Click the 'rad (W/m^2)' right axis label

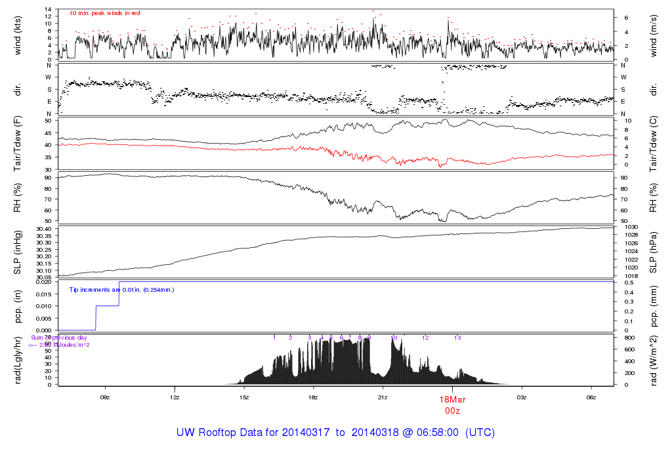654,359
